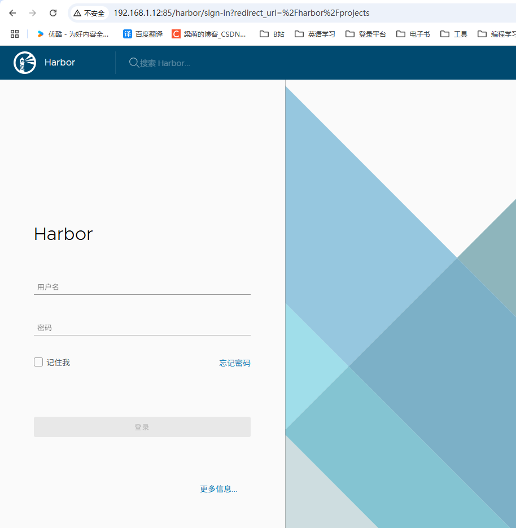Open the 优酷 bookmark

tap(73, 34)
